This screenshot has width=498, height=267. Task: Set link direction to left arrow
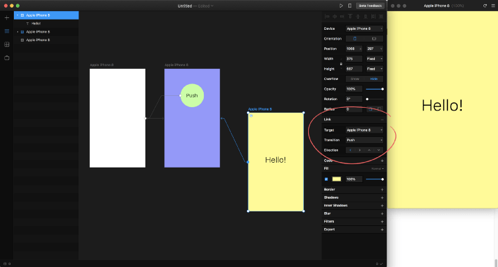point(351,150)
